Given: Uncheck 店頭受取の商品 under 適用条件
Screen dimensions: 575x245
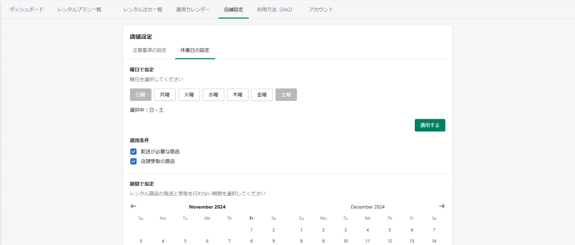Looking at the screenshot, I should [x=133, y=161].
